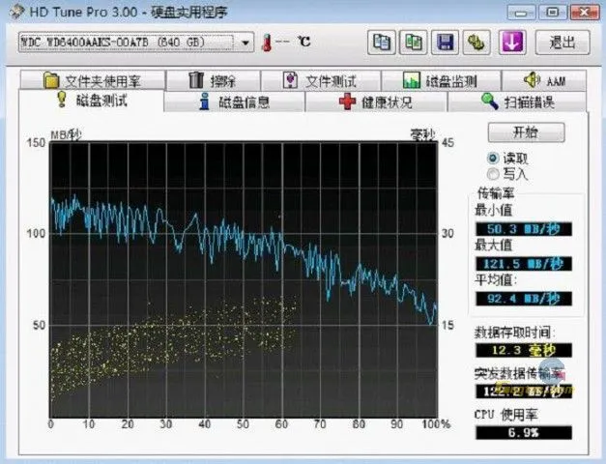Click the copy screenshot icon in toolbar

click(413, 43)
